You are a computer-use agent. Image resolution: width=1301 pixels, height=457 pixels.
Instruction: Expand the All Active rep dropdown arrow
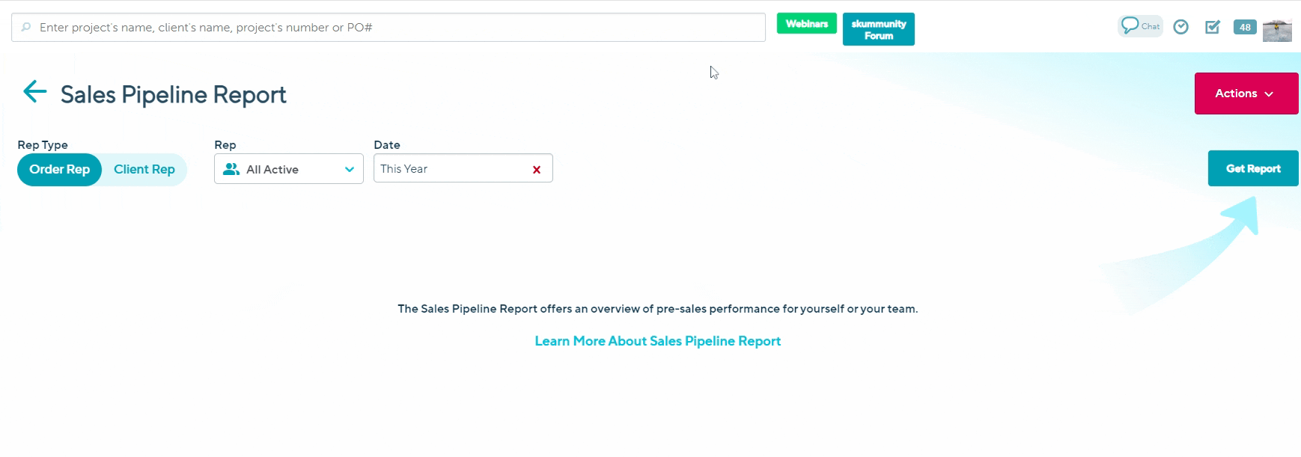[350, 170]
